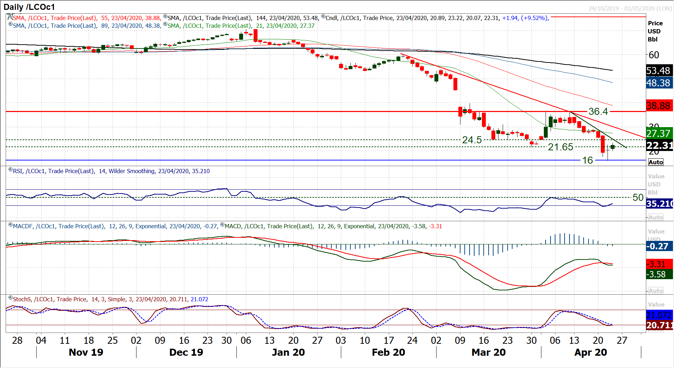The height and width of the screenshot is (368, 674).
Task: Click the Auto scale button on price panel
Action: (656, 162)
